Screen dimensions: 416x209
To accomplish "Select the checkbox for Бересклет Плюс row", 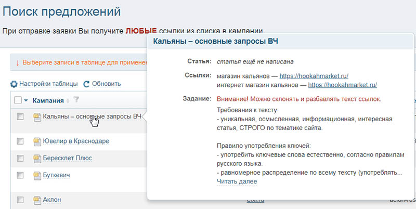I will pyautogui.click(x=20, y=158).
